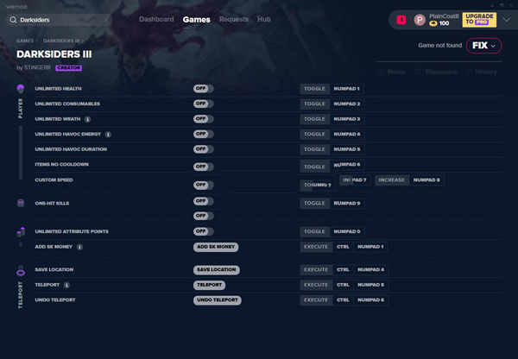518x359 pixels.
Task: Turn on Unlimited Consumables switch
Action: pos(204,104)
